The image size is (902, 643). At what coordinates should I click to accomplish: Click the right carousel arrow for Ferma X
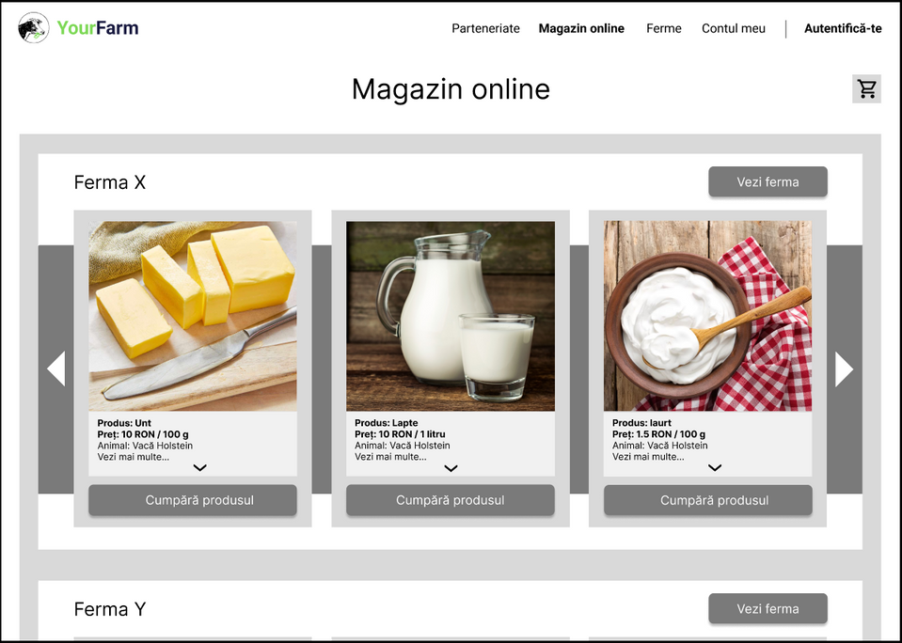coord(844,369)
